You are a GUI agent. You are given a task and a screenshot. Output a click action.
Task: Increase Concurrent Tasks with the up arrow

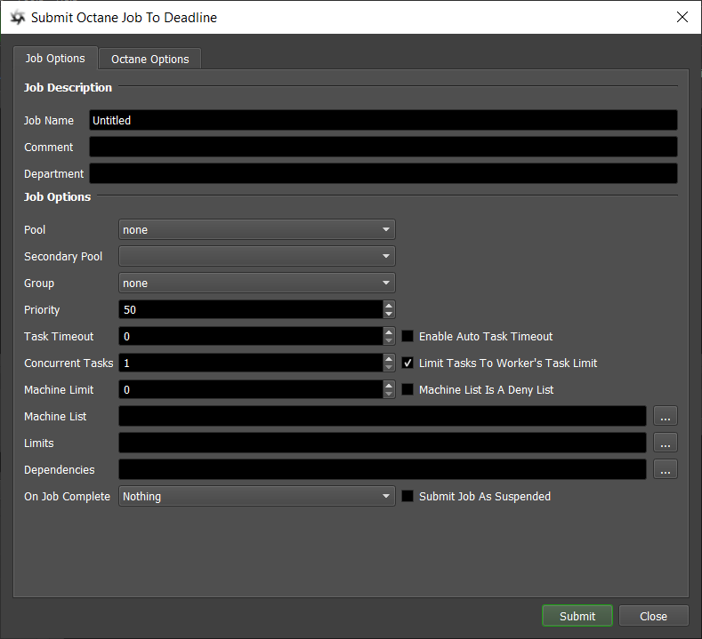click(x=389, y=358)
